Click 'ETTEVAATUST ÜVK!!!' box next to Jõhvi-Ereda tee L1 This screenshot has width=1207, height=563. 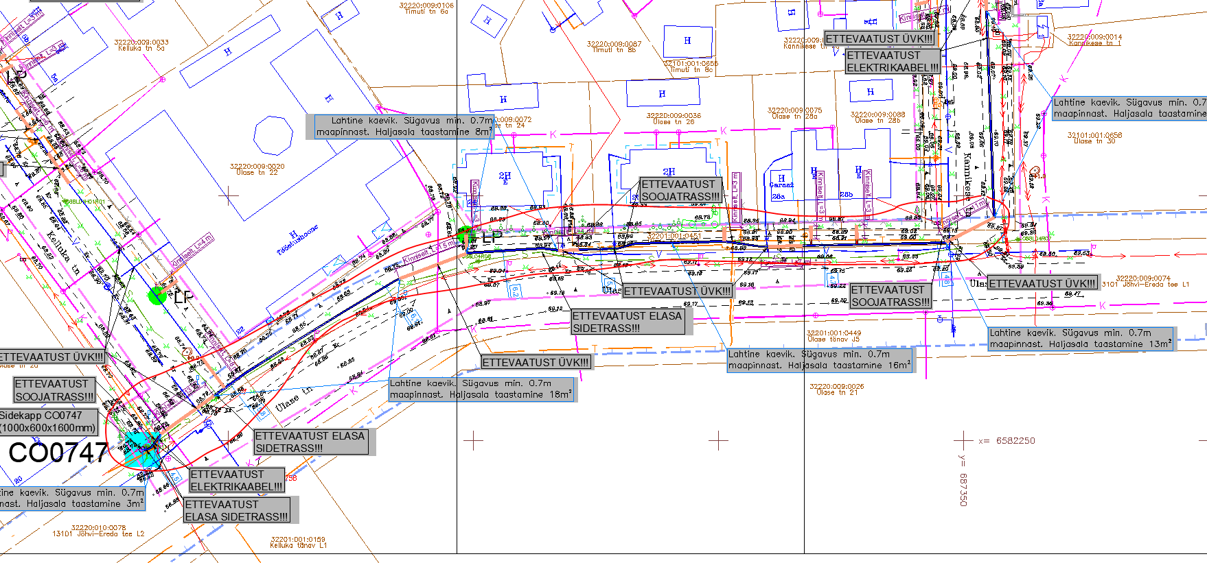[x=1042, y=283]
